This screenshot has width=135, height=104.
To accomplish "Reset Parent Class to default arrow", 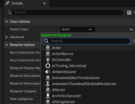I will pos(131,30).
